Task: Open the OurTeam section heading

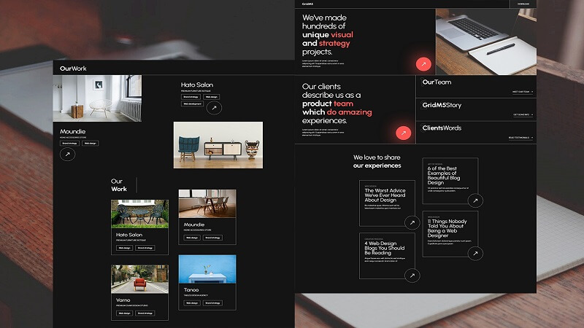Action: [437, 82]
